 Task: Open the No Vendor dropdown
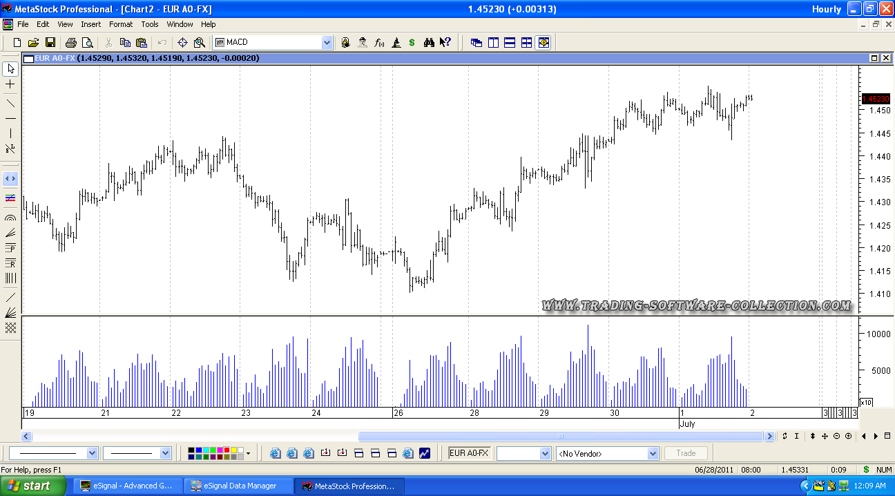point(653,454)
